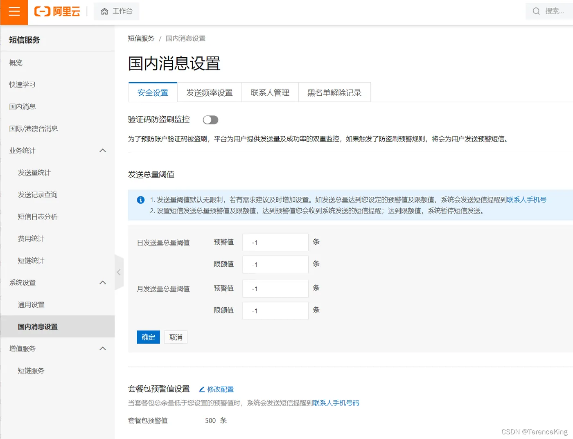The image size is (573, 439).
Task: Click the search magnifier icon
Action: coord(536,11)
